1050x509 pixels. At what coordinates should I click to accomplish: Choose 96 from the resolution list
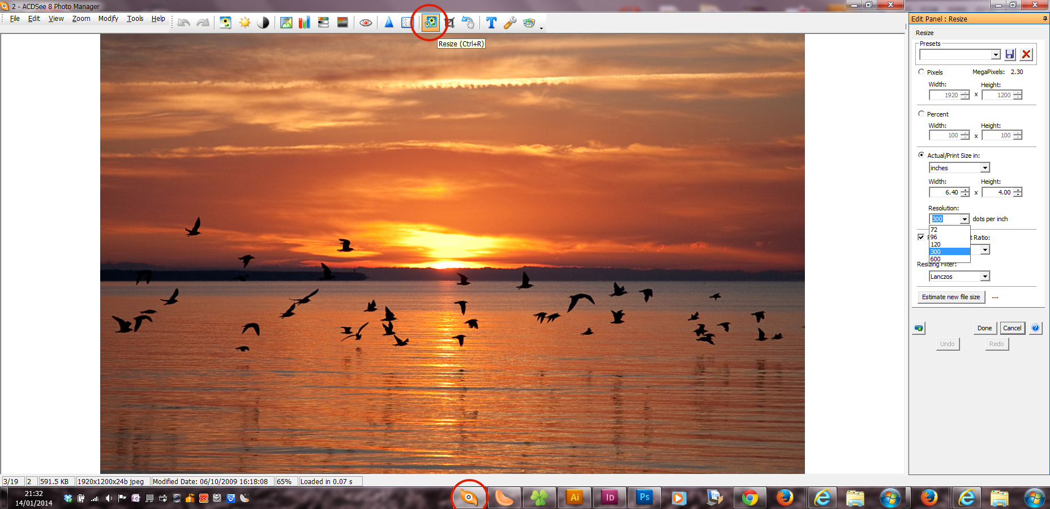tap(949, 237)
